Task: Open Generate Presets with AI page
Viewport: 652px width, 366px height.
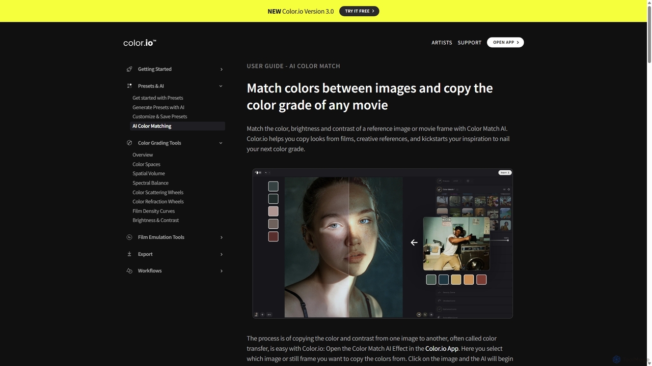Action: tap(158, 107)
